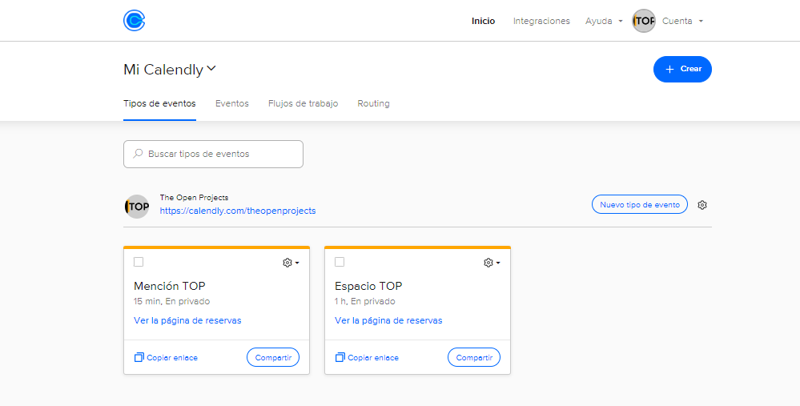View booking page for Mención TOP
Screen dimensions: 800x406
pyautogui.click(x=187, y=320)
